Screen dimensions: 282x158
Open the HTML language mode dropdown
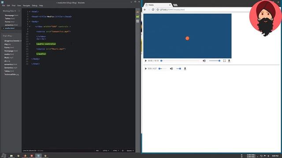tap(116, 151)
